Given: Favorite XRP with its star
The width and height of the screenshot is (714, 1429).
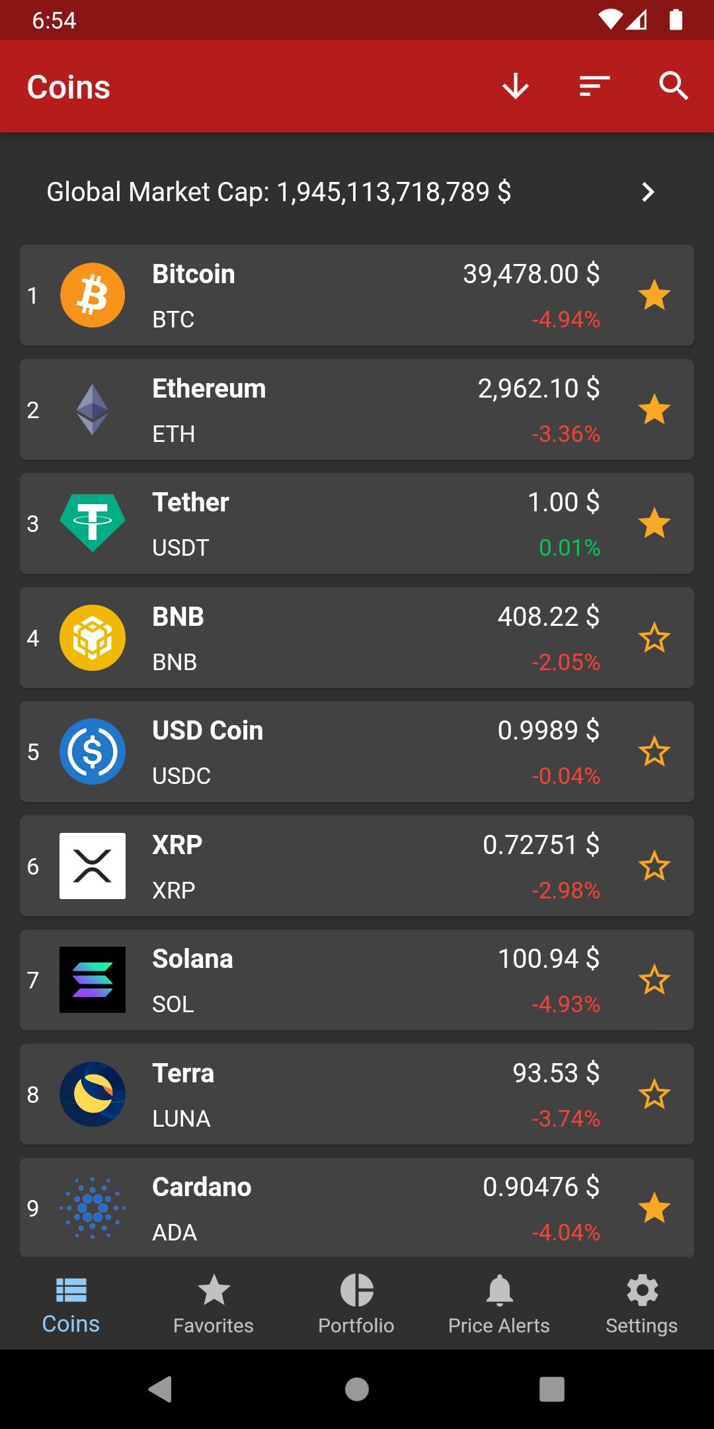Looking at the screenshot, I should 654,866.
